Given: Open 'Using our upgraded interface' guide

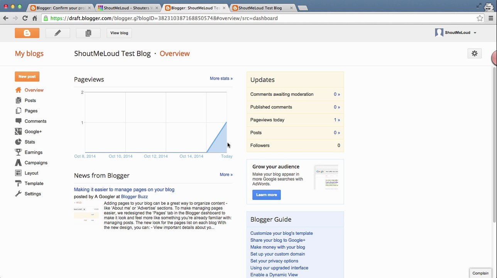Looking at the screenshot, I should coord(279,268).
